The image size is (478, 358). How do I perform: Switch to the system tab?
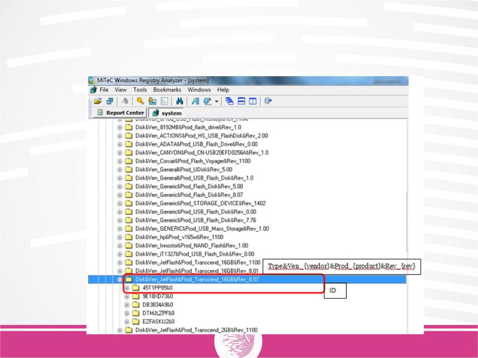[166, 113]
